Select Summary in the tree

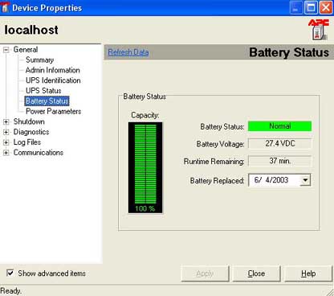coord(39,60)
